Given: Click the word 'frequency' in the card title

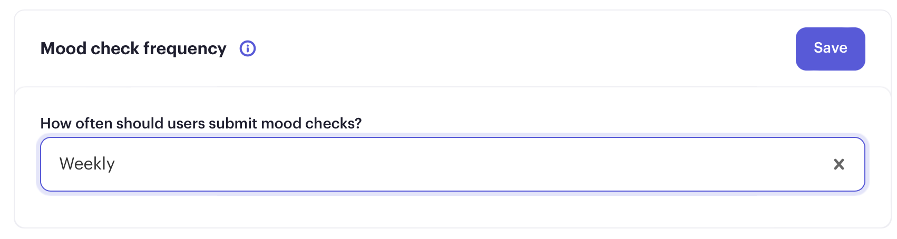Looking at the screenshot, I should (184, 49).
